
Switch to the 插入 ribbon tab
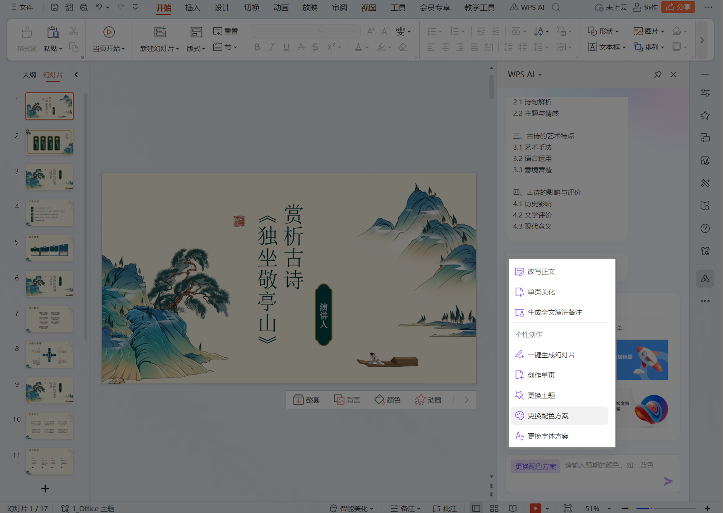pos(192,8)
